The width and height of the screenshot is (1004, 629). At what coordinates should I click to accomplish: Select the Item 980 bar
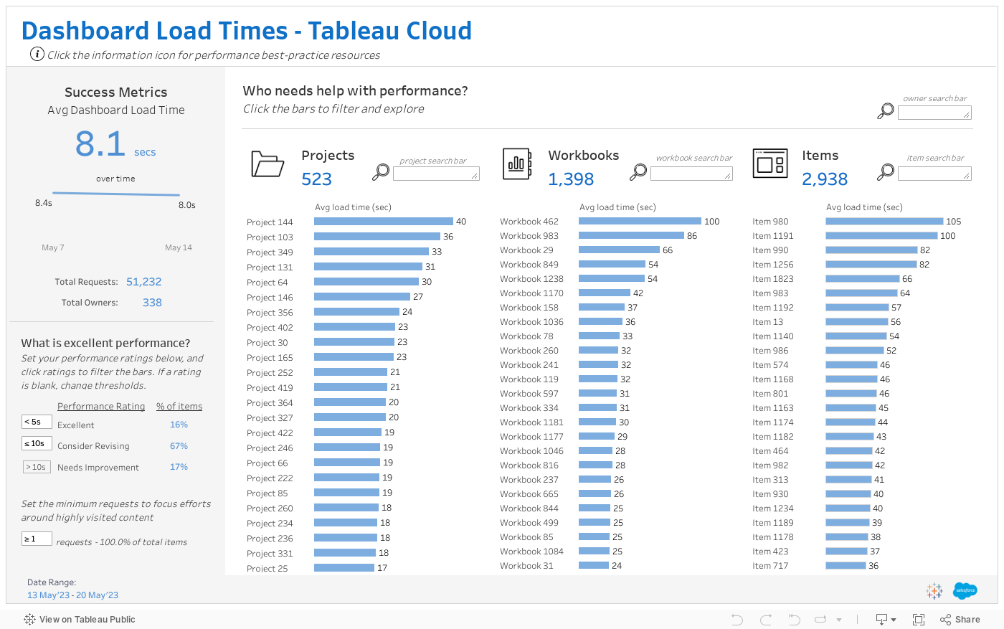tap(884, 221)
